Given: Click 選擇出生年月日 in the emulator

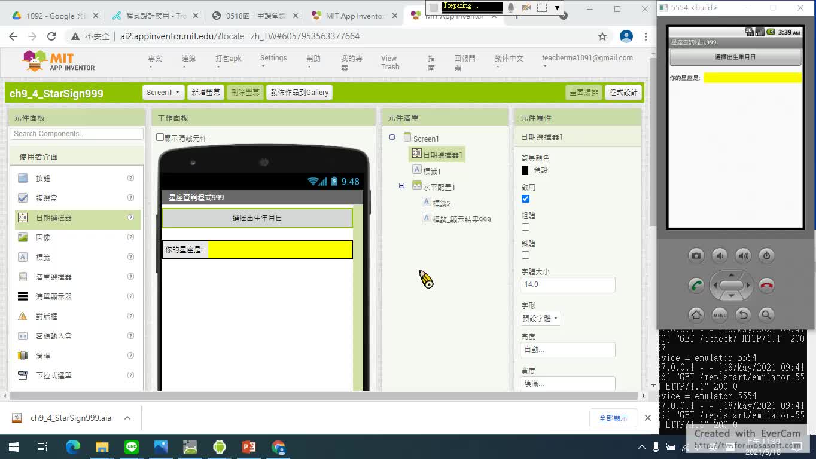Looking at the screenshot, I should pyautogui.click(x=735, y=57).
